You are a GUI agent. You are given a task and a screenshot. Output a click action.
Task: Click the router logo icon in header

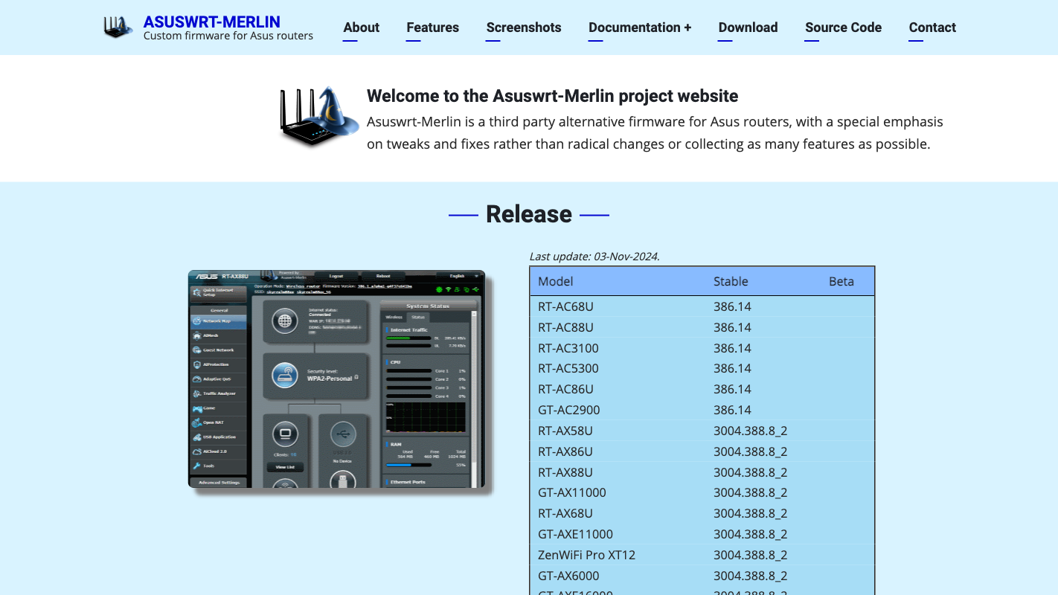pos(118,27)
